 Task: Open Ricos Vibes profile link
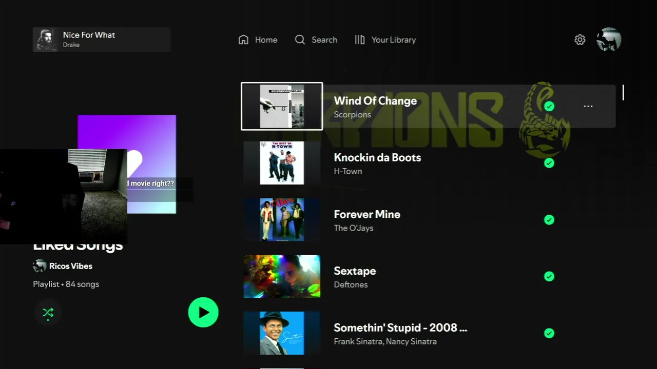(x=71, y=266)
